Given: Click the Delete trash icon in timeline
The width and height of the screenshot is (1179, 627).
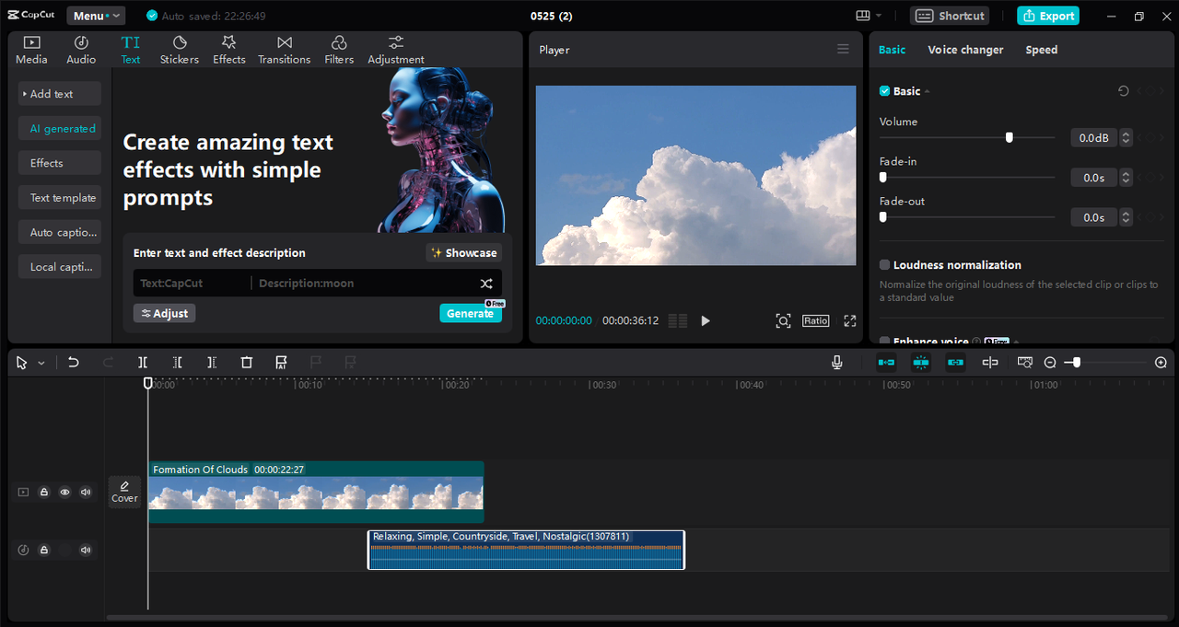Looking at the screenshot, I should tap(247, 363).
